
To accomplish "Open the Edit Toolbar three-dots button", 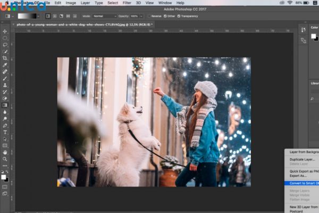I will (5, 166).
